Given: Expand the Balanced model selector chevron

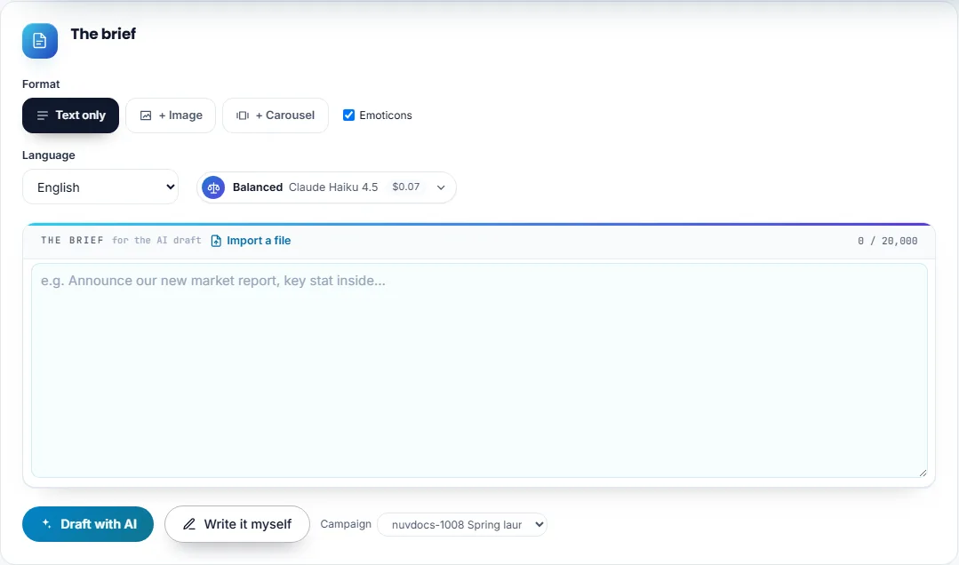Looking at the screenshot, I should (440, 187).
